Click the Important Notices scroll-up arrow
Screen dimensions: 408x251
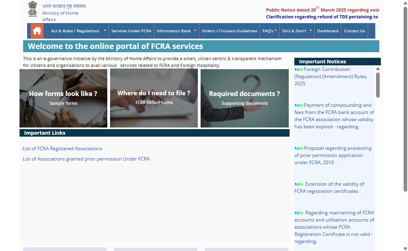(378, 69)
